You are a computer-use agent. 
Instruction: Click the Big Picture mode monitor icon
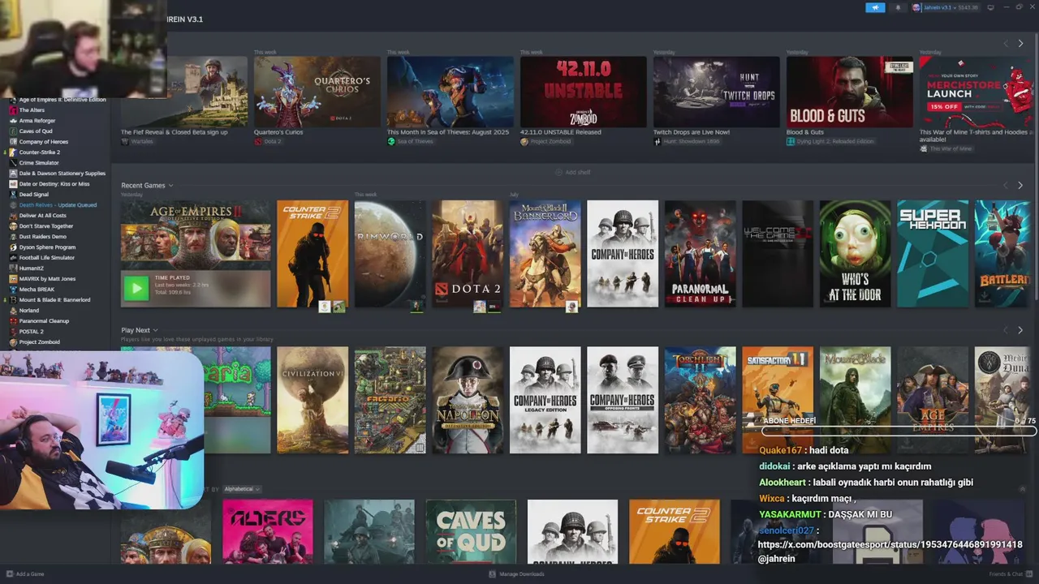point(990,7)
